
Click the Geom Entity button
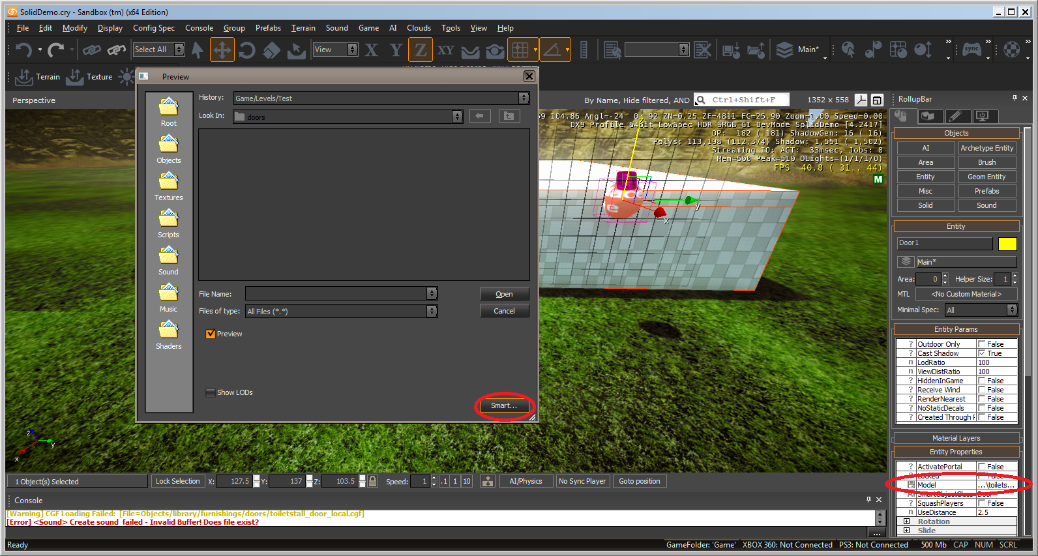986,177
